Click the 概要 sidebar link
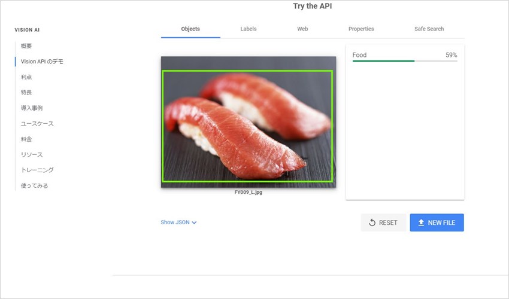 tap(26, 46)
